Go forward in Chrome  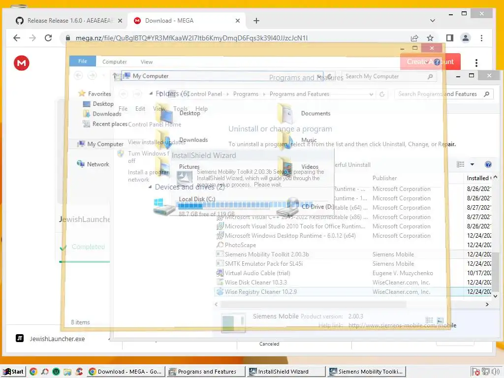[x=32, y=38]
